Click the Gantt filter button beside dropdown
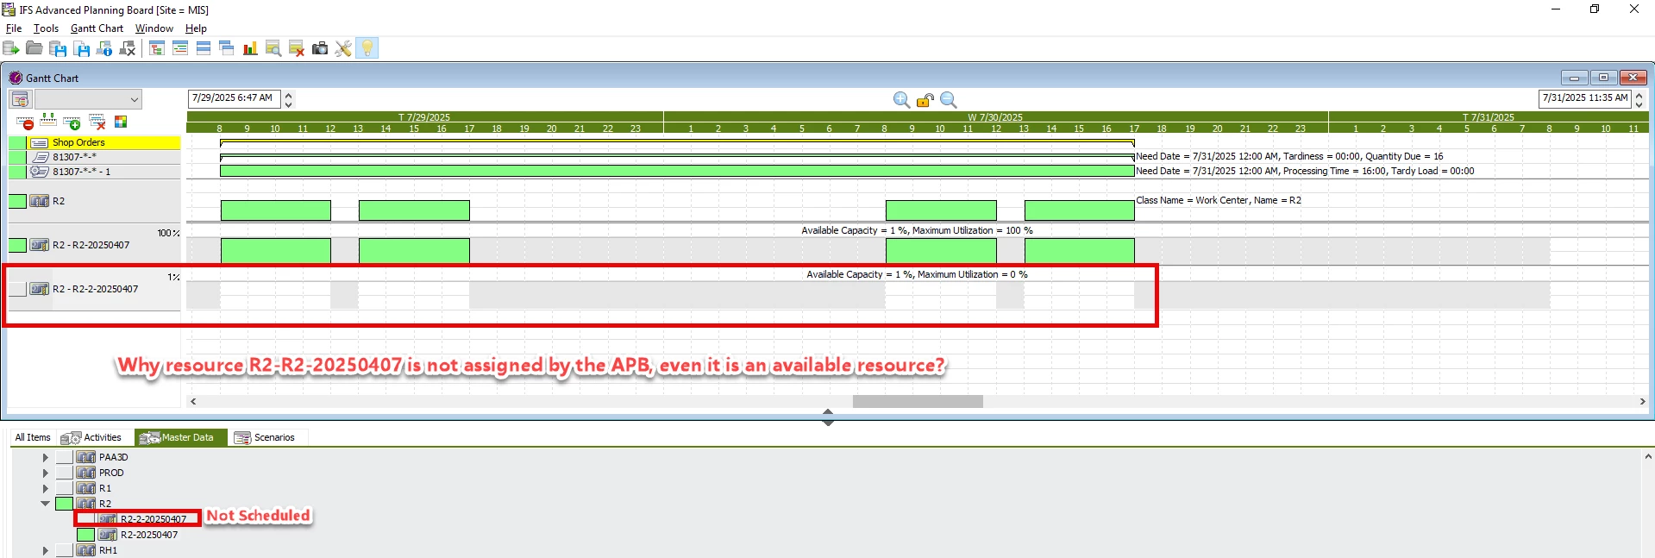The height and width of the screenshot is (558, 1655). point(20,99)
